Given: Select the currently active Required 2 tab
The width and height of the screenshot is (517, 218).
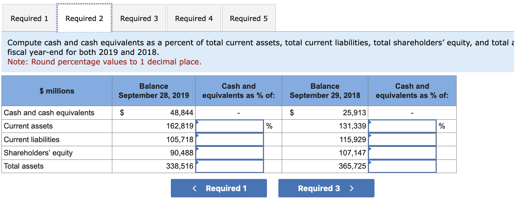Looking at the screenshot, I should [x=84, y=18].
